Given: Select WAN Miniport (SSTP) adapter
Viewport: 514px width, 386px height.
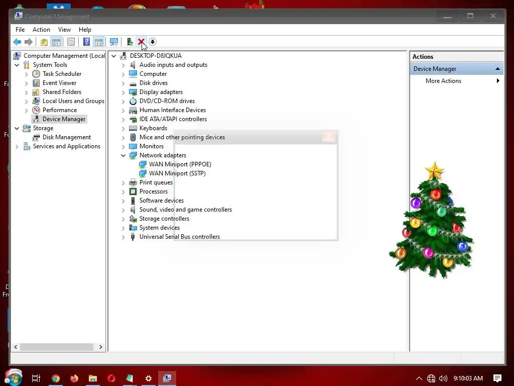Looking at the screenshot, I should pyautogui.click(x=177, y=173).
